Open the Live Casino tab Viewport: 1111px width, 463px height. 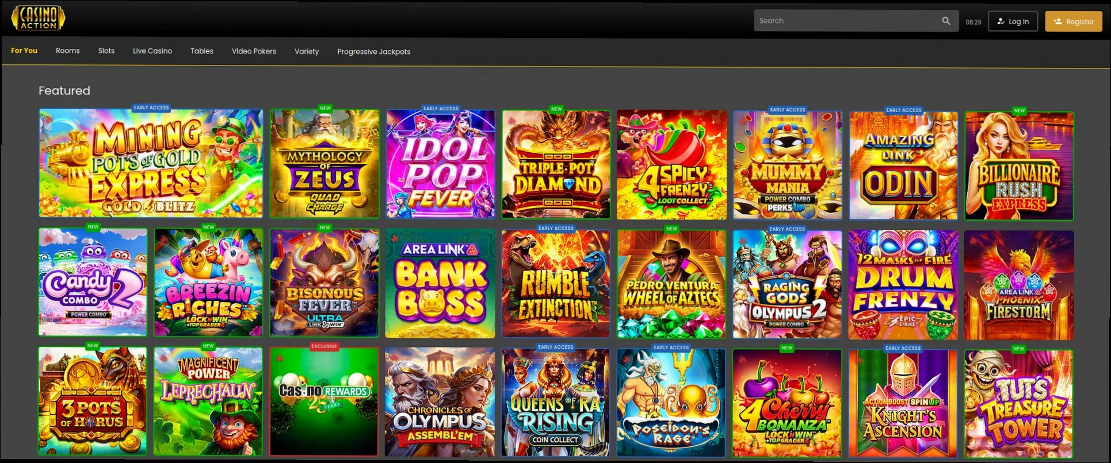pos(152,51)
